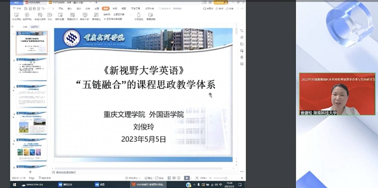This screenshot has width=378, height=188.
Task: Switch to slide sorter view in status bar
Action: pyautogui.click(x=174, y=178)
